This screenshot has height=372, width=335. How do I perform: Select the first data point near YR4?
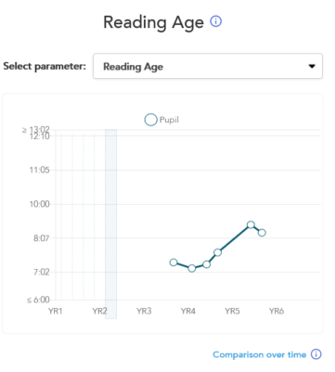[x=174, y=263]
